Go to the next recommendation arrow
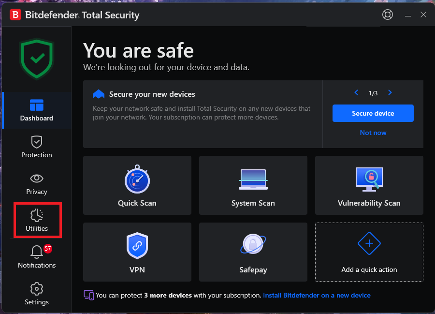435x314 pixels. click(390, 92)
